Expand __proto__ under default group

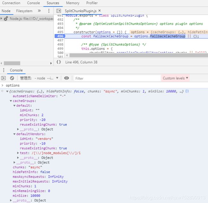[x=18, y=129]
